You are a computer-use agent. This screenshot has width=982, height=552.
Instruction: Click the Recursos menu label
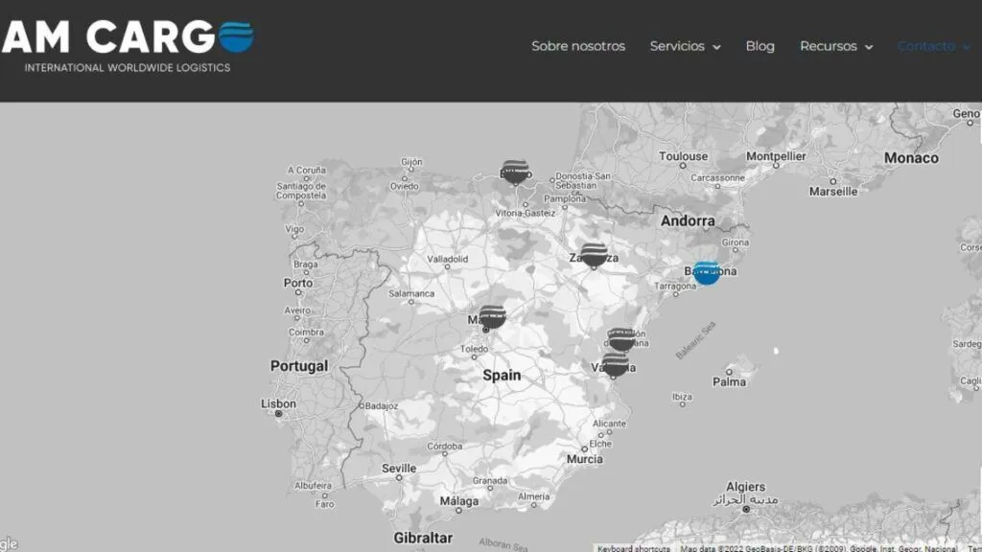pos(829,46)
